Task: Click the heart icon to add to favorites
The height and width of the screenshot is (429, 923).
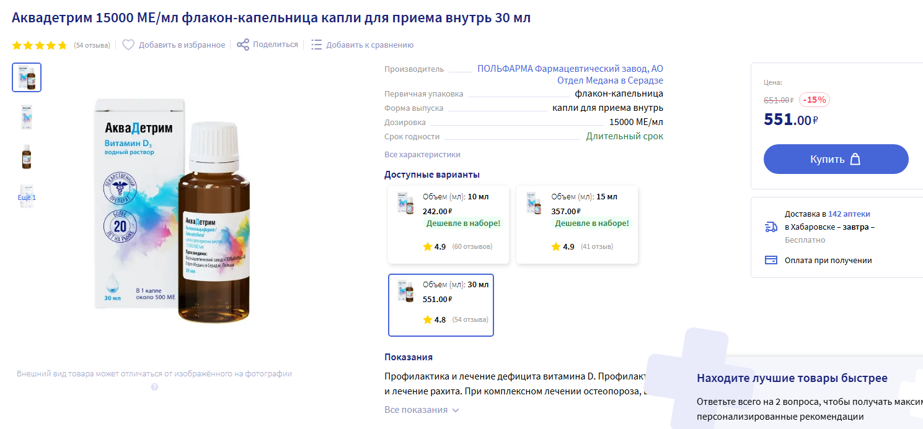Action: pos(128,45)
